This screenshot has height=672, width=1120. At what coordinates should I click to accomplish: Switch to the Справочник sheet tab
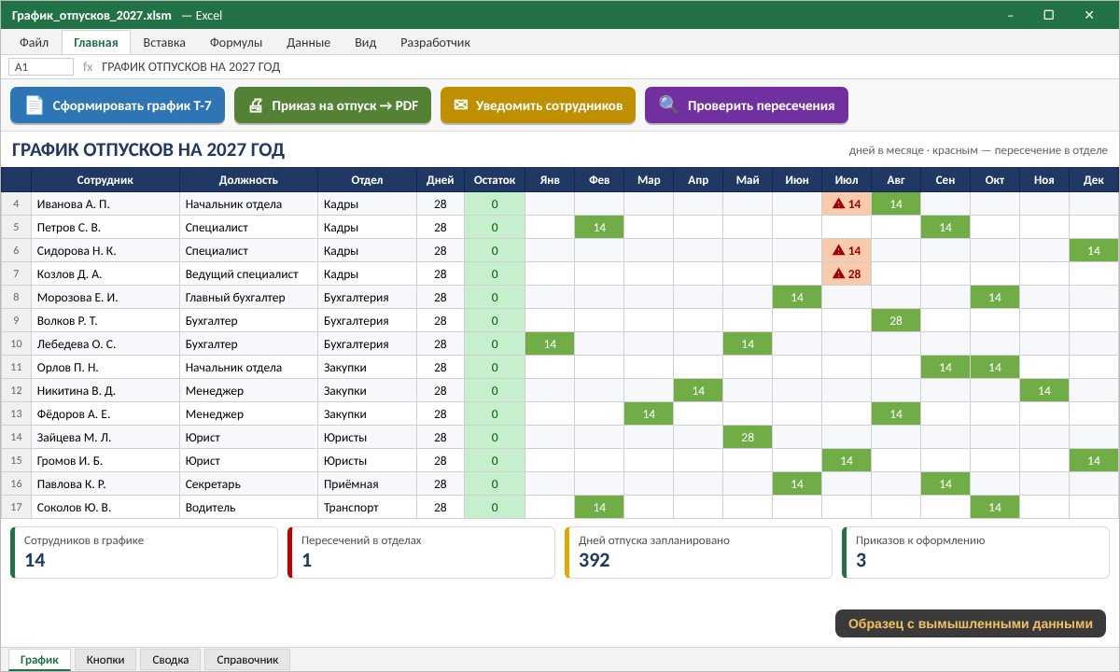coord(247,660)
